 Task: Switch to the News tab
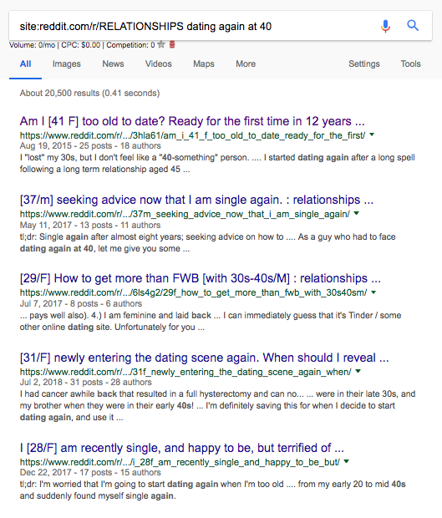tap(113, 63)
